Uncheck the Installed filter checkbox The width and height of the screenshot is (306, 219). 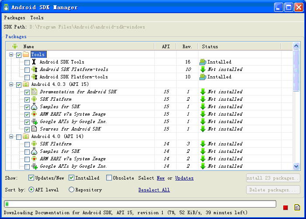(x=71, y=178)
